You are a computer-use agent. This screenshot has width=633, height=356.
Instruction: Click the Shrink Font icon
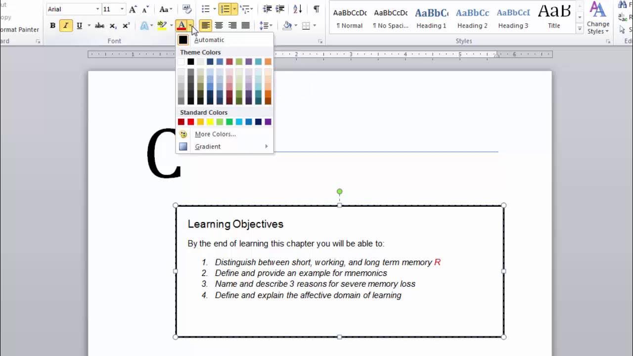pos(145,9)
